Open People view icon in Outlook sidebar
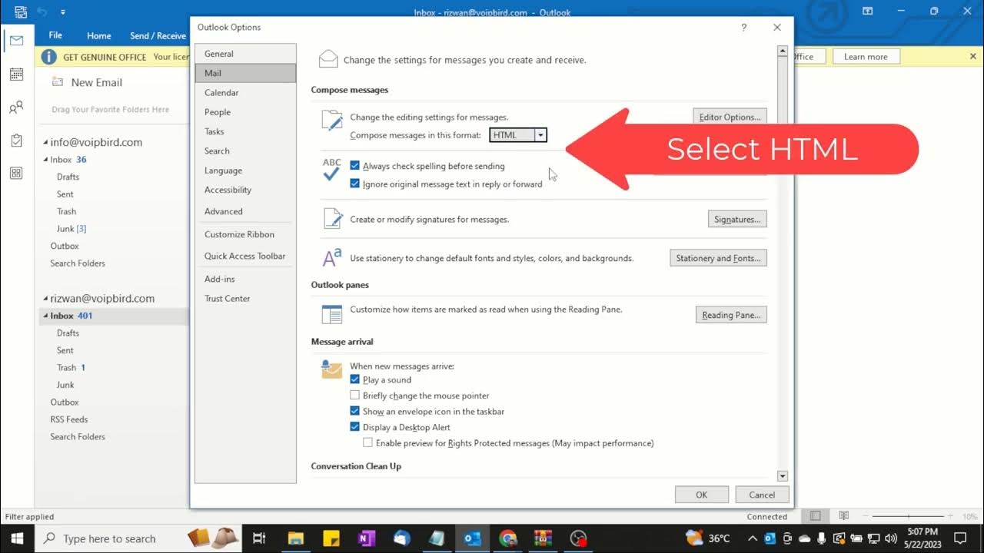This screenshot has width=984, height=553. pos(16,108)
